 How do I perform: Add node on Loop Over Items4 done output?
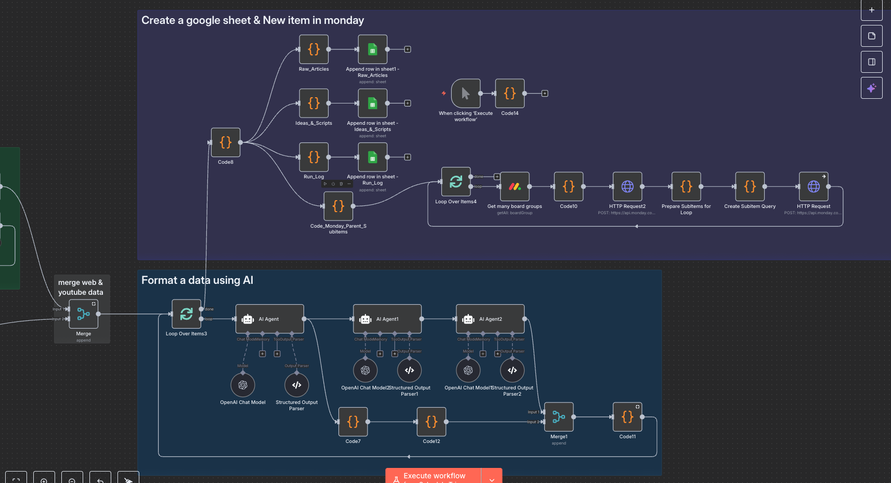[497, 177]
